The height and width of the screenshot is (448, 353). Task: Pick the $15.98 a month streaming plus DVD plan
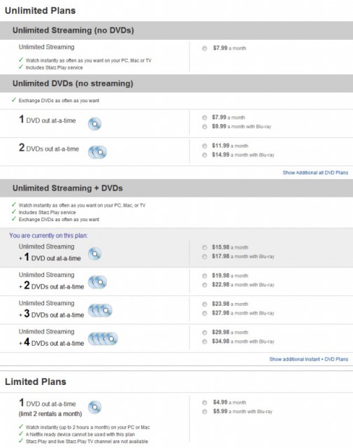point(204,247)
